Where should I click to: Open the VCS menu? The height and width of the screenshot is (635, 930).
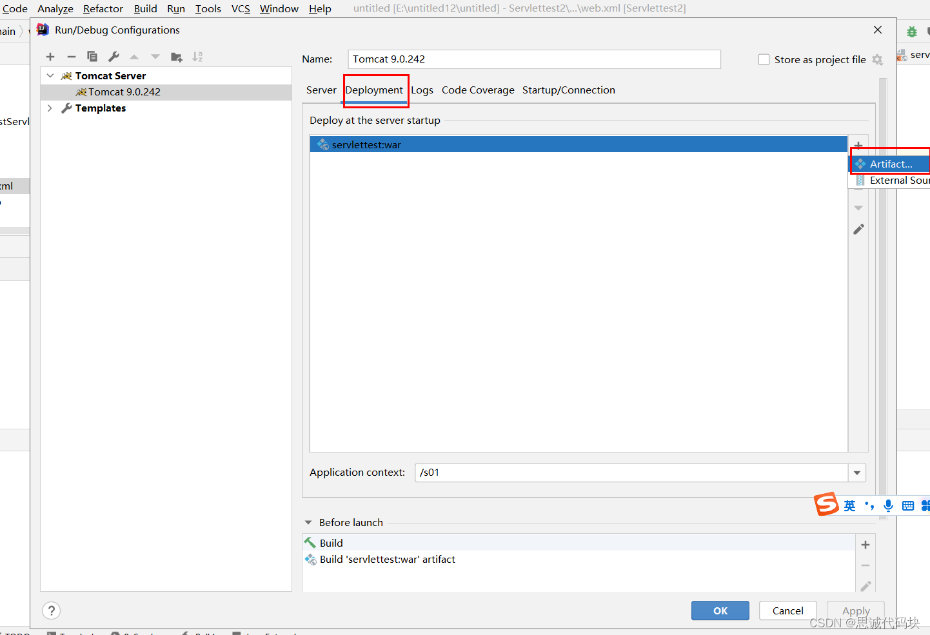coord(241,8)
